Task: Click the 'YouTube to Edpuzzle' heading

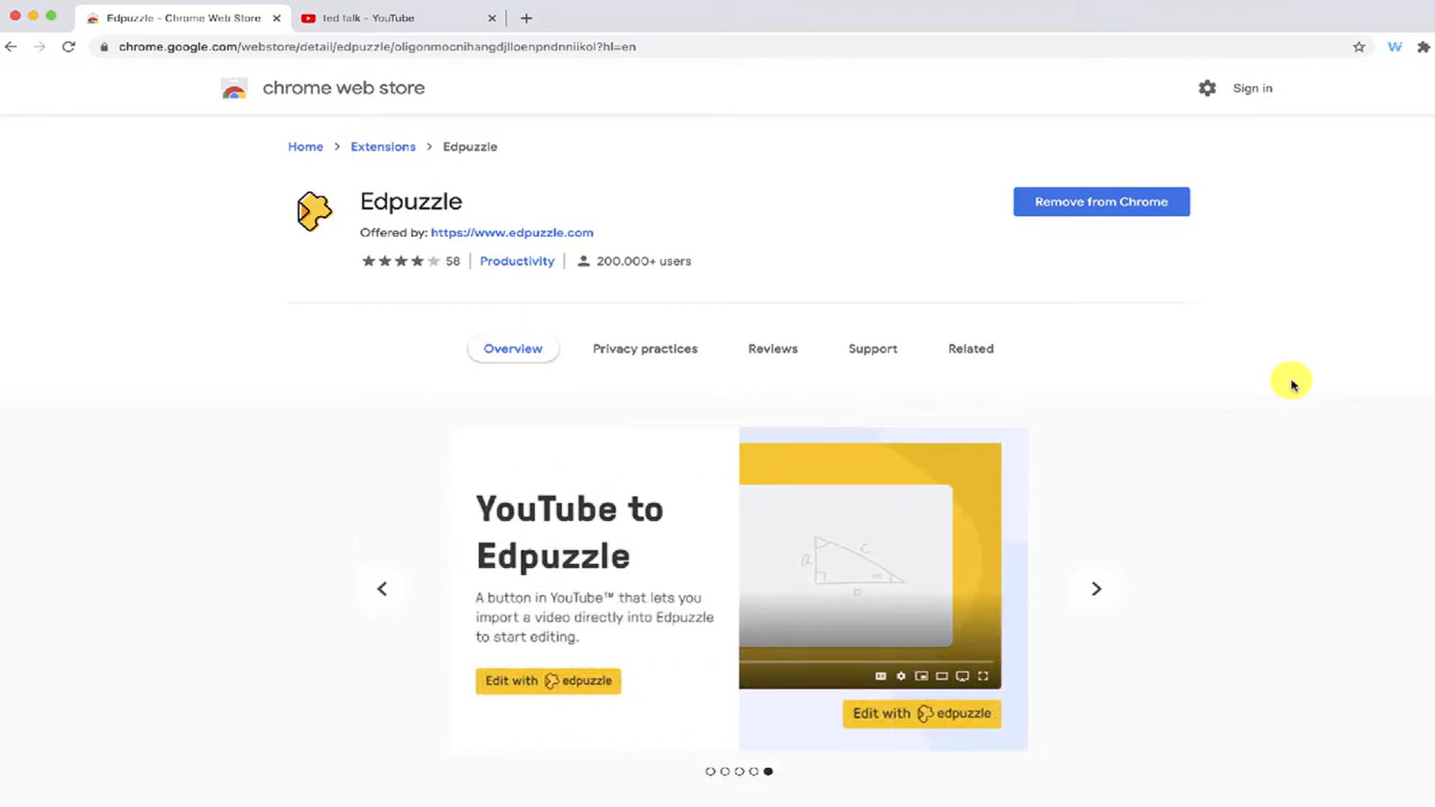Action: tap(570, 533)
